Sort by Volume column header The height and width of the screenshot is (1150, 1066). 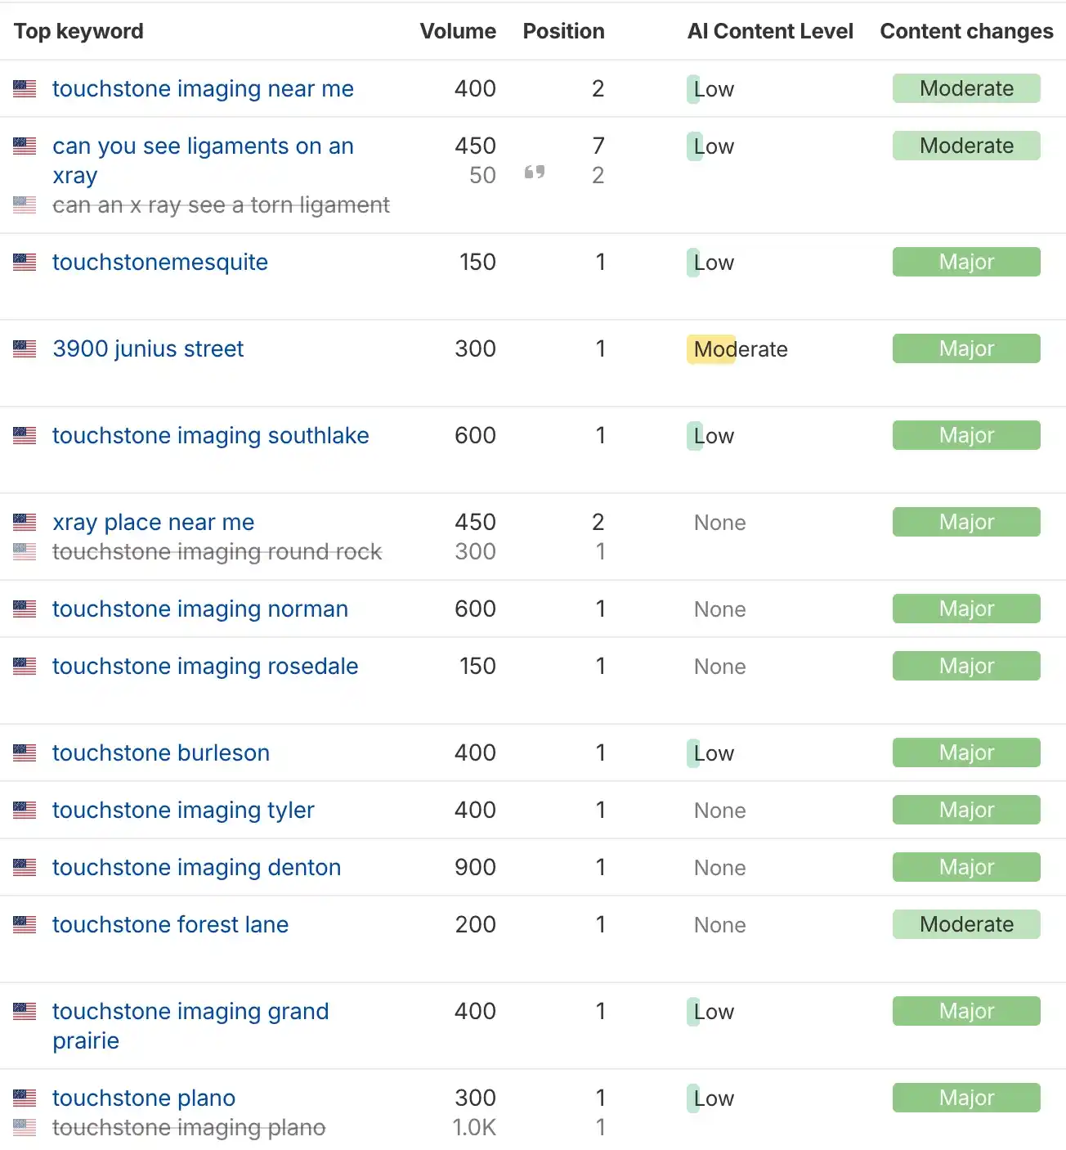[457, 31]
